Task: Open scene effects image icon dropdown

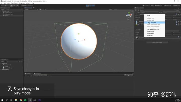Action: tap(46, 10)
